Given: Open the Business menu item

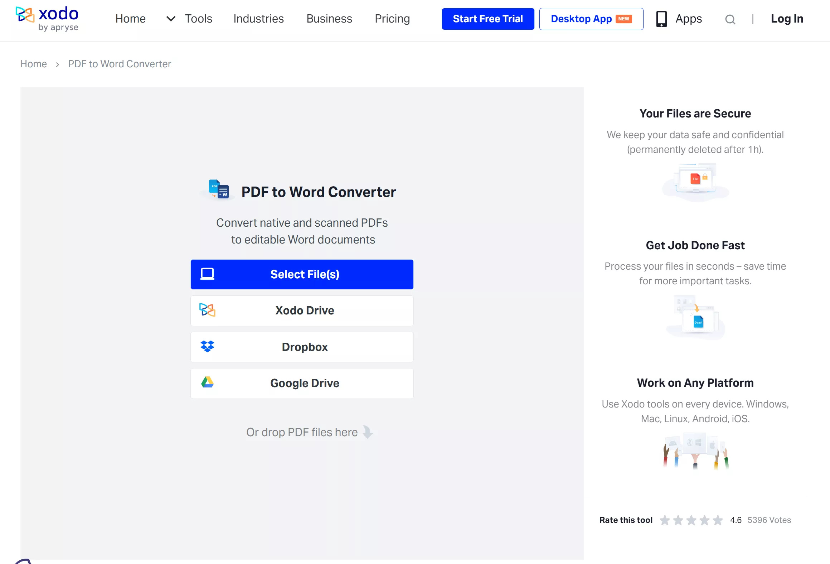Looking at the screenshot, I should (329, 19).
